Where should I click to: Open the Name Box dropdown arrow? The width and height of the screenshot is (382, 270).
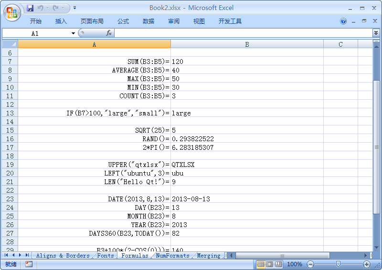(x=73, y=33)
